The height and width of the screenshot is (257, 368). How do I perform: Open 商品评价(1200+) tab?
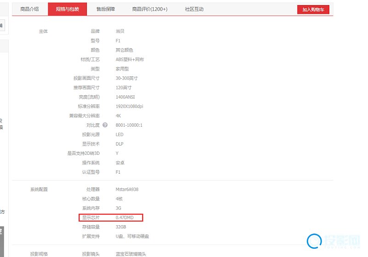150,9
